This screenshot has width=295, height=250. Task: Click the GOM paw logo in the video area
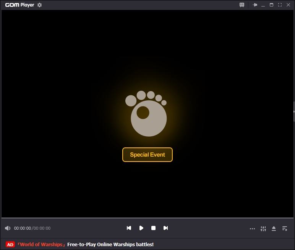[146, 113]
